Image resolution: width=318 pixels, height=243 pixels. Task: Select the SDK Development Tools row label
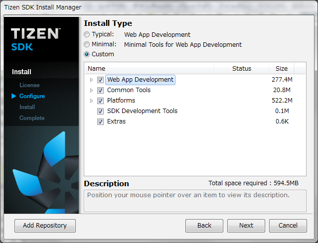point(142,111)
